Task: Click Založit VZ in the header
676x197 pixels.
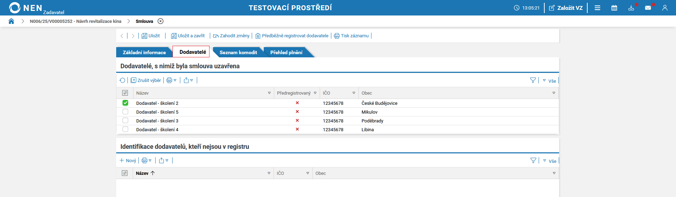Action: click(566, 8)
